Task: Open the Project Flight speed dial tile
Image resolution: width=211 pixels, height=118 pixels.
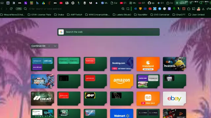Action: click(x=95, y=113)
